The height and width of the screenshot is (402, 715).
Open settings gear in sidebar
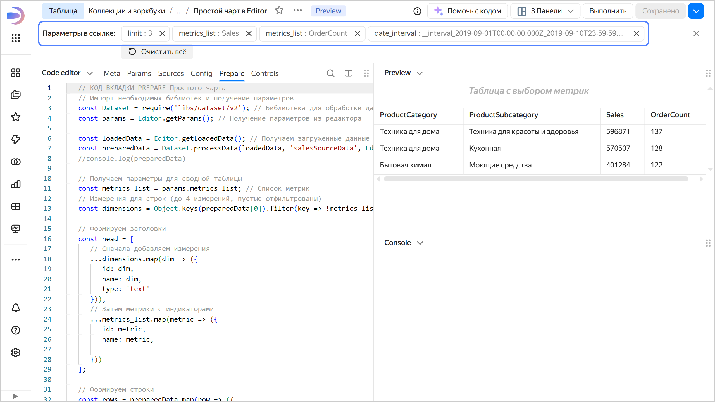coord(16,353)
